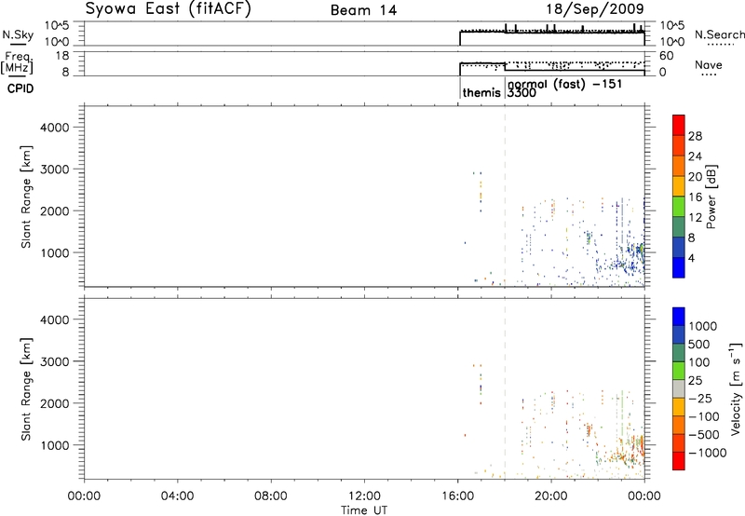745x516 pixels.
Task: Pick the red bottom segment of Velocity colorbar
Action: tap(679, 461)
